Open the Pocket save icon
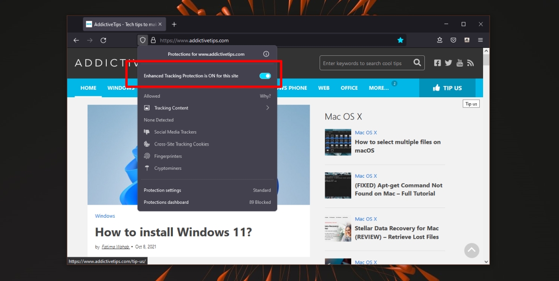Screen dimensions: 559x281 (453, 40)
